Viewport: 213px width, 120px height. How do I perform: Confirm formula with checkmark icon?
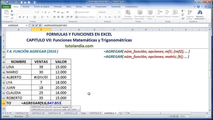tap(37, 25)
